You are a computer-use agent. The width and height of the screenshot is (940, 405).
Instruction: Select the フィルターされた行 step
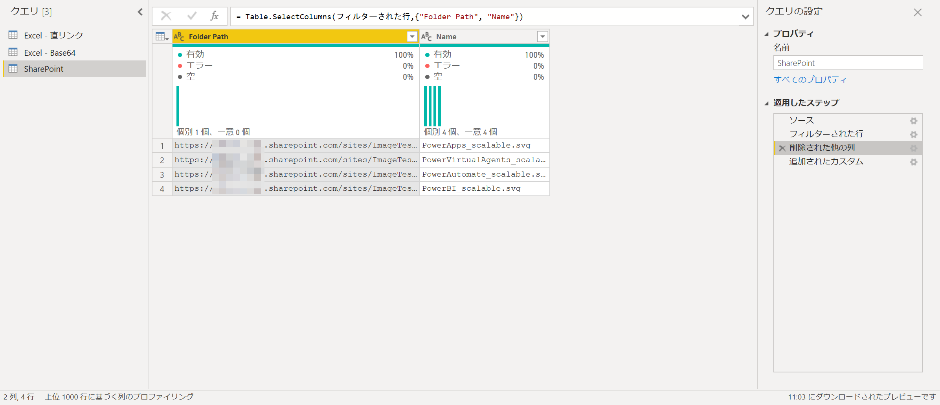tap(848, 134)
